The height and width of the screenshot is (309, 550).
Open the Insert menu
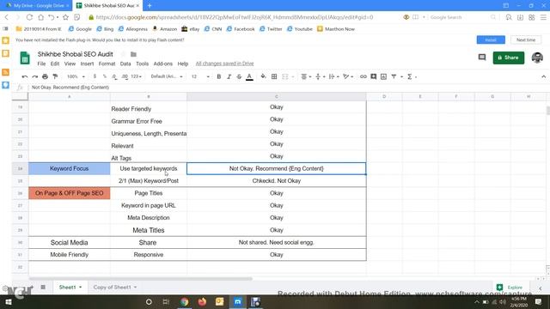click(87, 64)
